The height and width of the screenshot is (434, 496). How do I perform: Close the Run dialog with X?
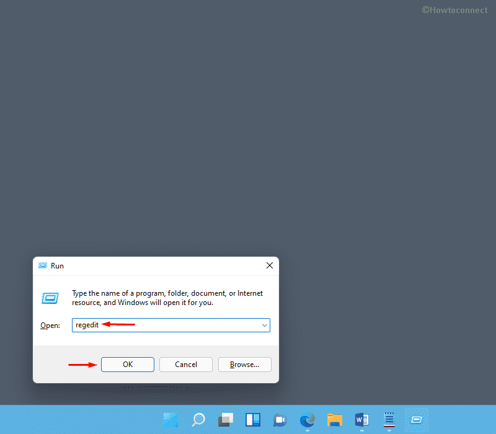pyautogui.click(x=270, y=265)
